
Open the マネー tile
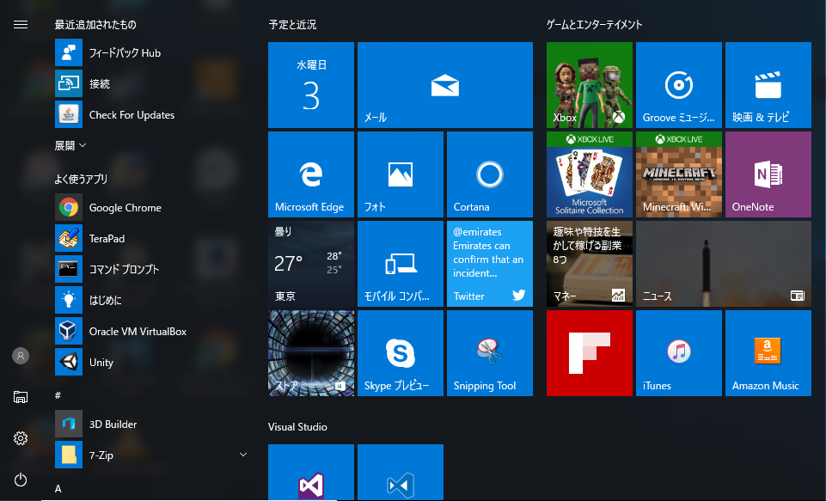(590, 264)
